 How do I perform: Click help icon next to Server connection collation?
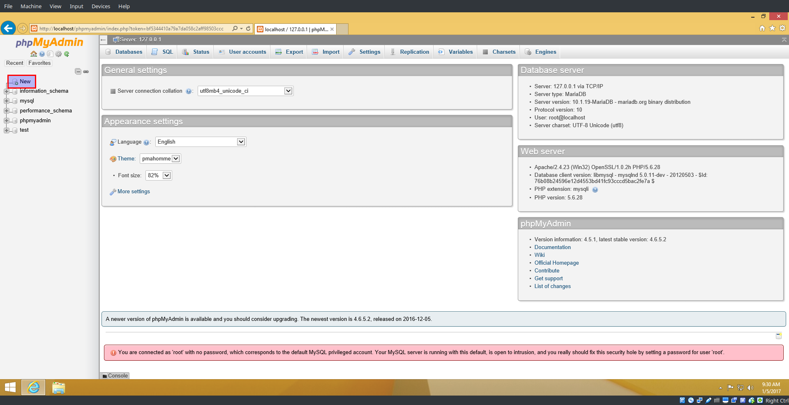189,91
